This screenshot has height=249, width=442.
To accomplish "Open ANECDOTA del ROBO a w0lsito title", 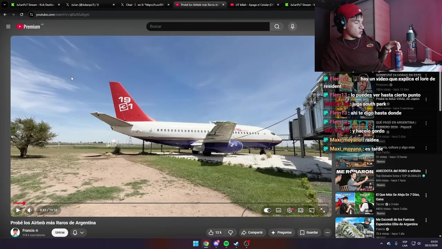I will pyautogui.click(x=398, y=171).
